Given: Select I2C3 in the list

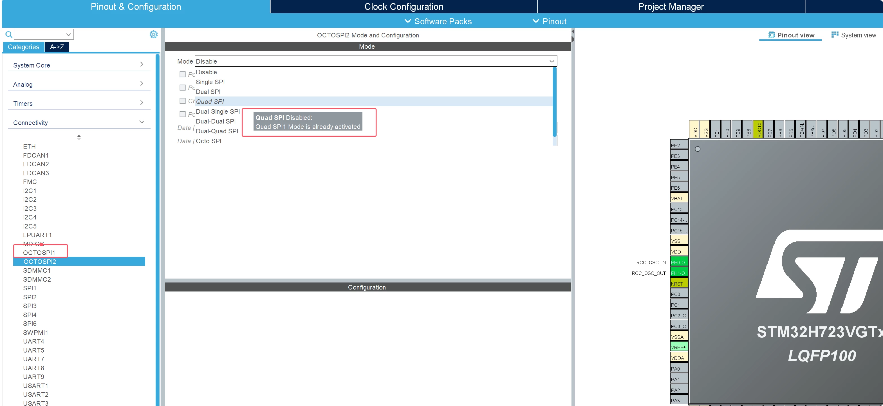Looking at the screenshot, I should 30,208.
